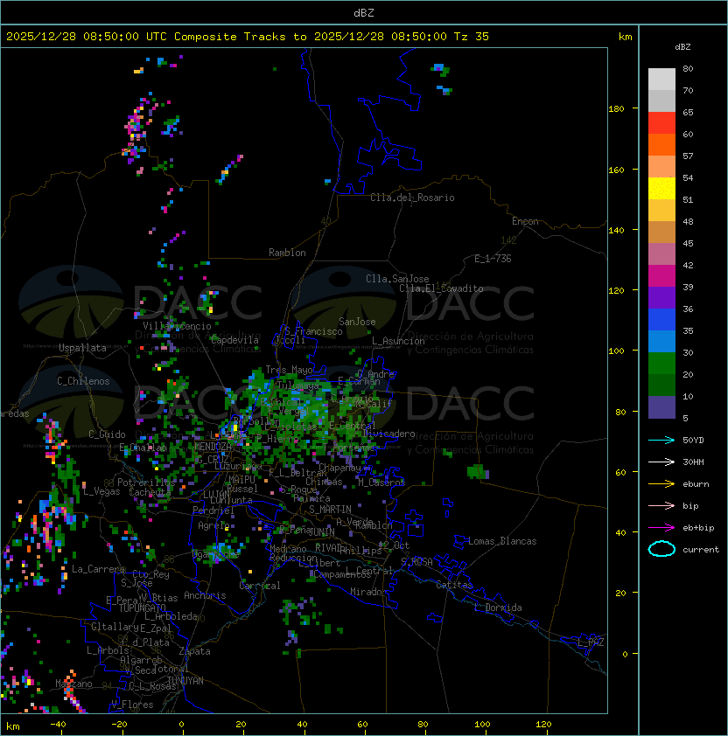Click the yellow eburn arrow in the legend
This screenshot has height=736, width=728.
tap(661, 483)
